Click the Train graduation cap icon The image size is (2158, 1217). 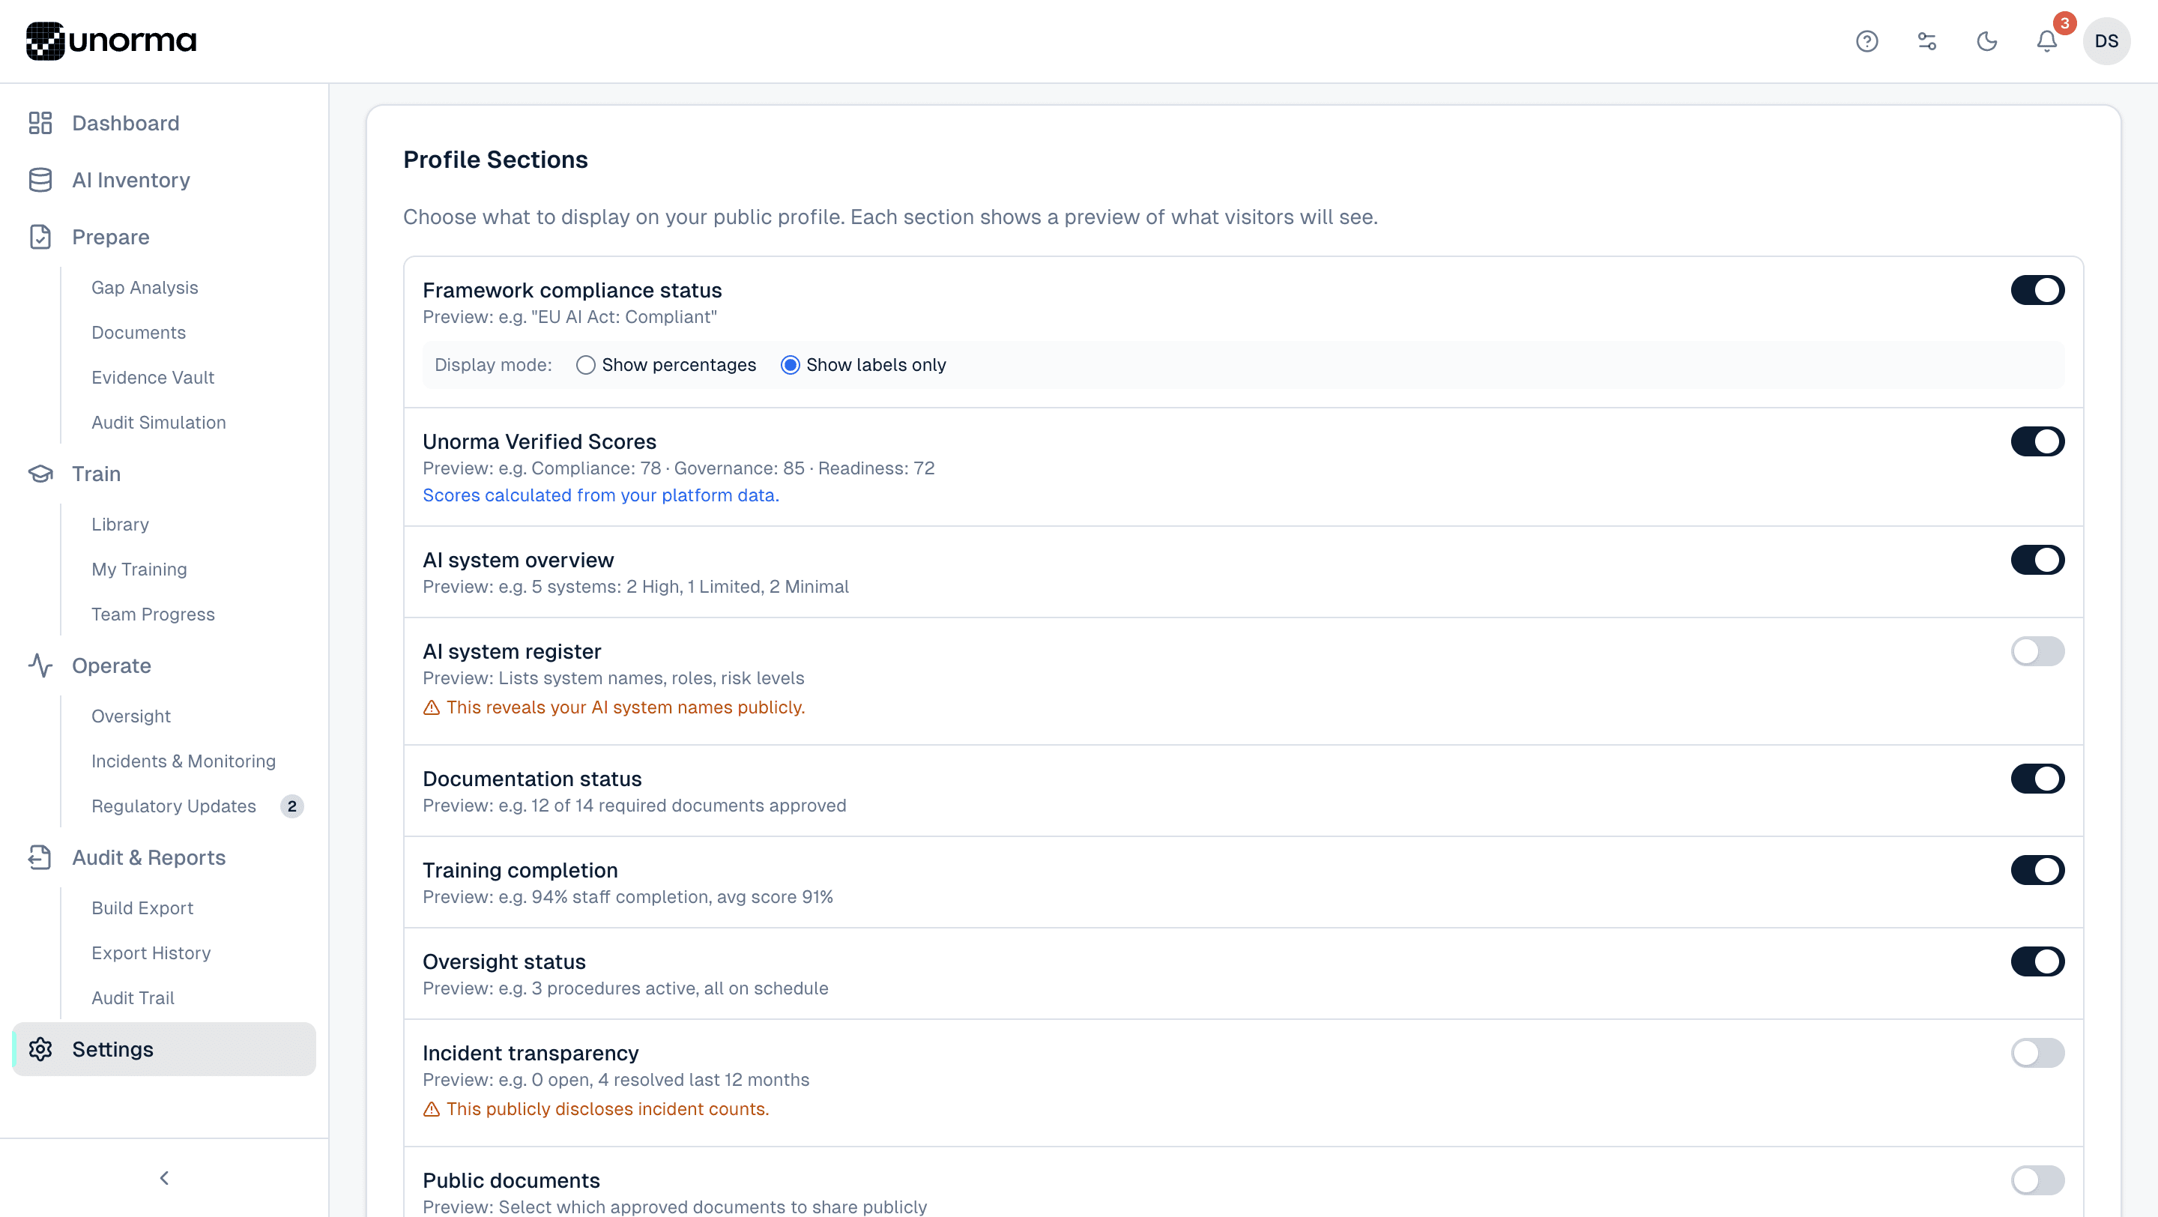[x=40, y=474]
